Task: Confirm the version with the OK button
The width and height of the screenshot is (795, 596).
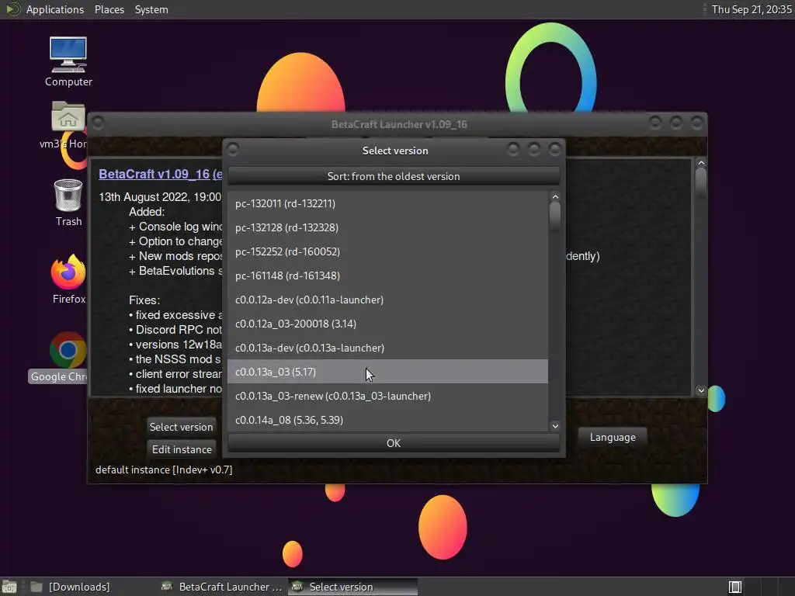Action: [x=394, y=443]
